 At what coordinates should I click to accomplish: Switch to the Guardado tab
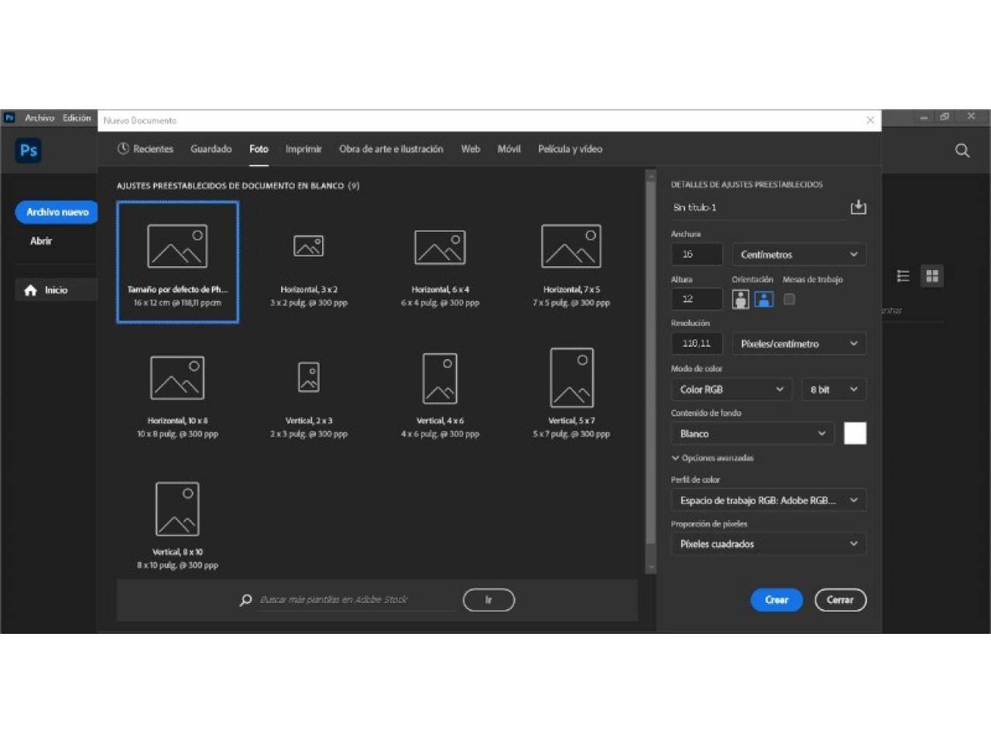click(211, 149)
